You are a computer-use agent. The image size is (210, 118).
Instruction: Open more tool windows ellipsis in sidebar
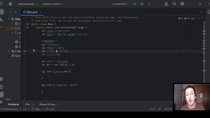tap(1, 27)
